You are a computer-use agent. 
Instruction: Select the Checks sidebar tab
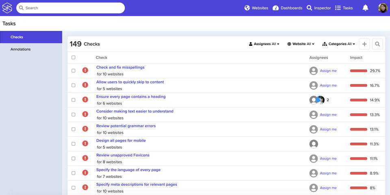click(x=31, y=37)
